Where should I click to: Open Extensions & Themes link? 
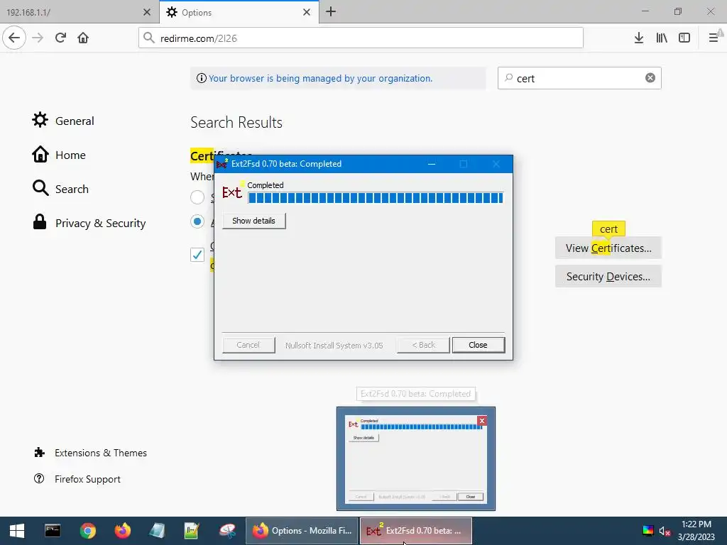(x=90, y=453)
